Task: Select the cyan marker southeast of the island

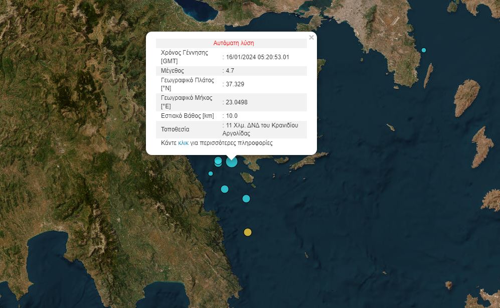Action: pos(245,199)
